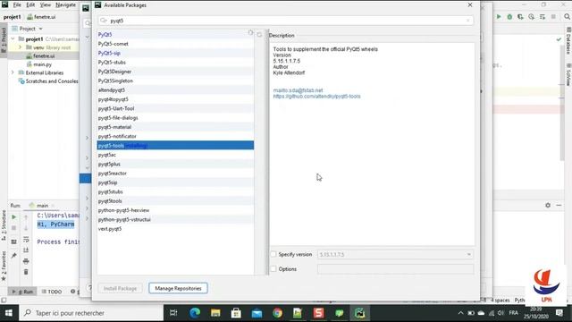
Task: Open Search Everywhere magnifier in PyCharm toolbar
Action: click(x=567, y=17)
